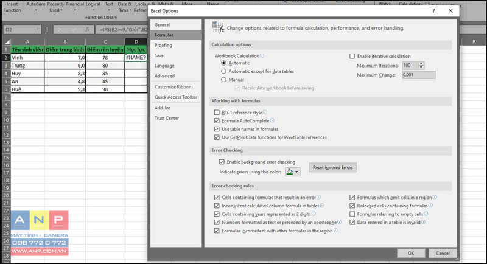Open Insert Function in ribbon

pos(12,7)
